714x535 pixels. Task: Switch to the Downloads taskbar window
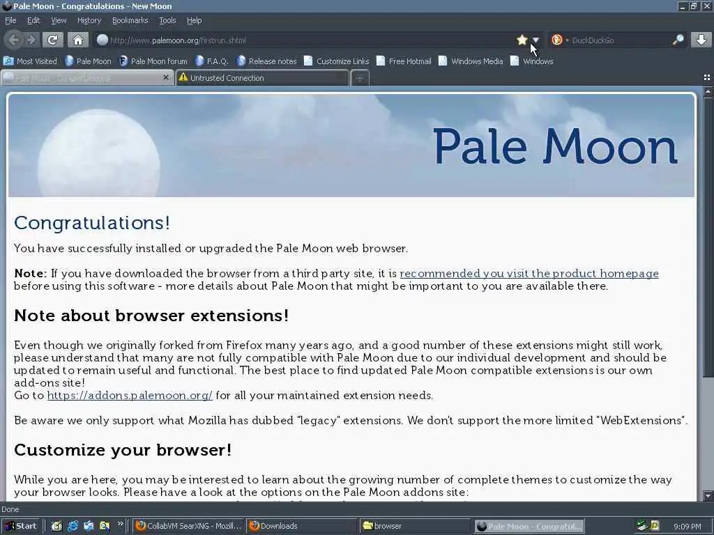click(301, 526)
